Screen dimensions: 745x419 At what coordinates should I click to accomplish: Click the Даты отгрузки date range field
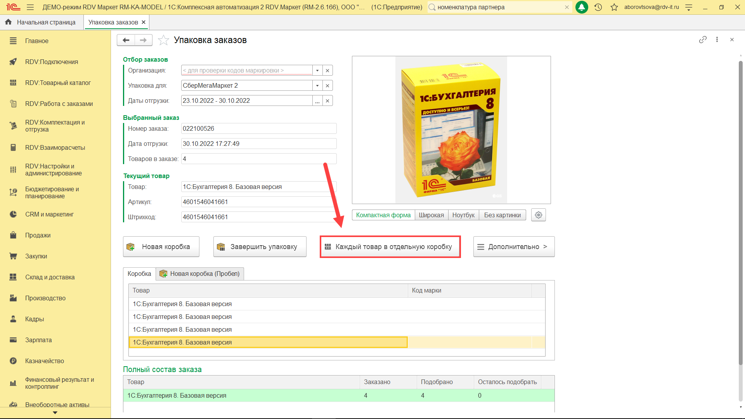246,100
